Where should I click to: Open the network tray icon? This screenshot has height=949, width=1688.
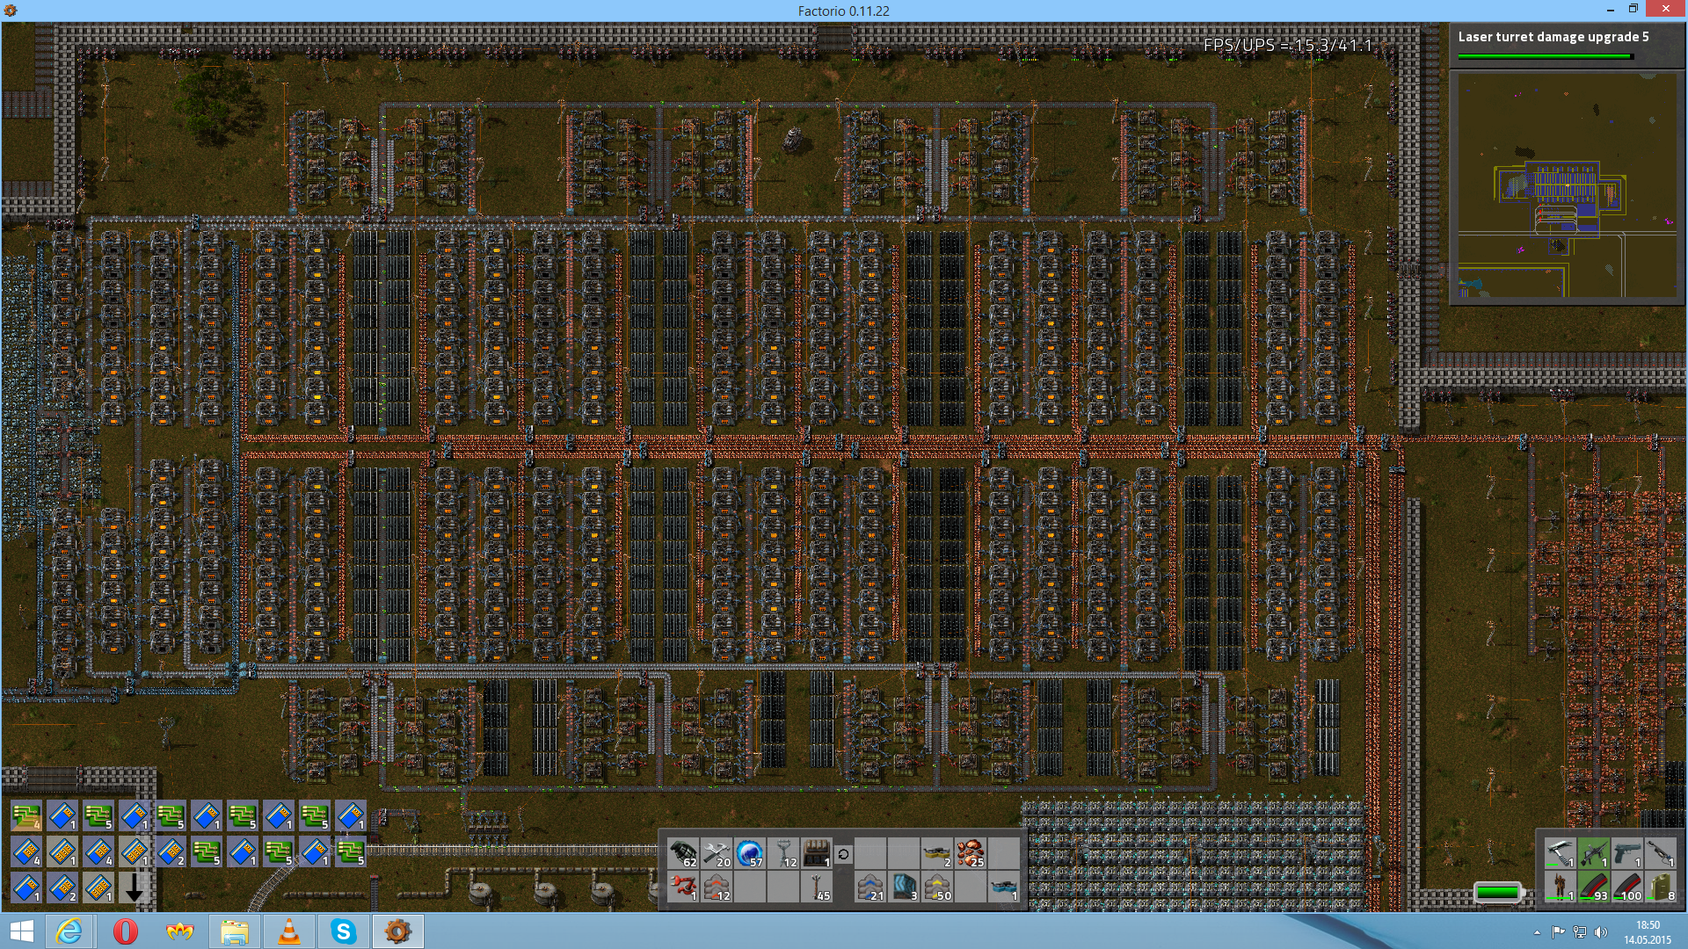pos(1580,932)
